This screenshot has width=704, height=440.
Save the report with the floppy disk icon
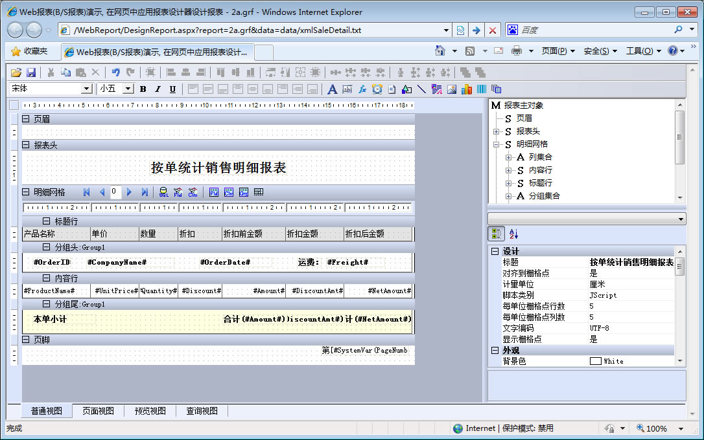(x=30, y=72)
